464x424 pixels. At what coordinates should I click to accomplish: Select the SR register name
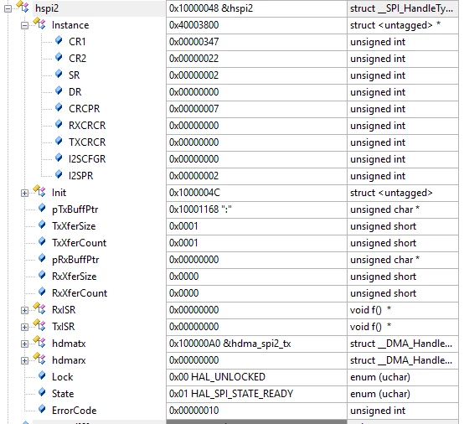pos(75,75)
